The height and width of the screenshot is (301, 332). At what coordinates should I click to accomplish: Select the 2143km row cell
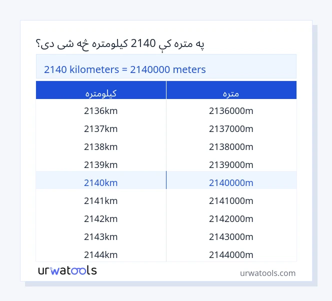coord(101,236)
